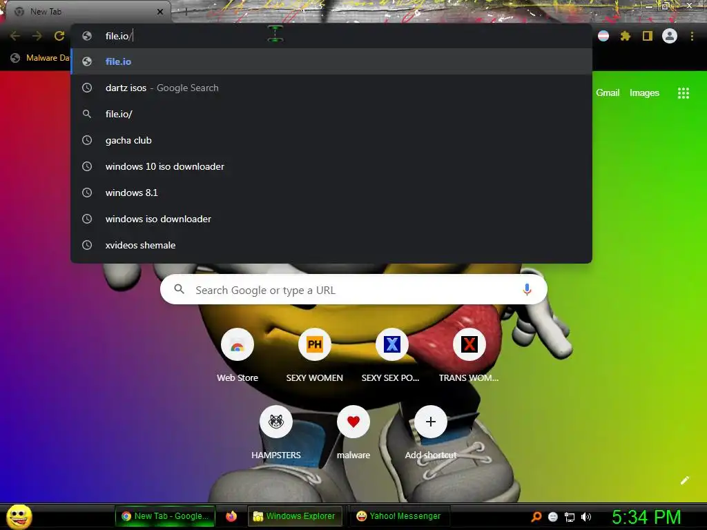Open the Google apps grid
Viewport: 707px width, 530px height.
tap(684, 93)
